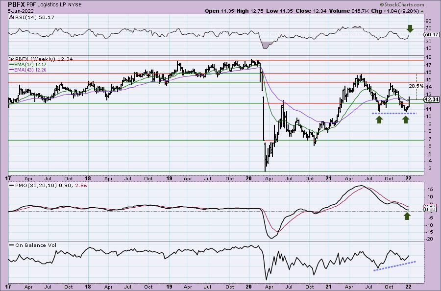Click the Close 12.34 value in the header

(311, 11)
